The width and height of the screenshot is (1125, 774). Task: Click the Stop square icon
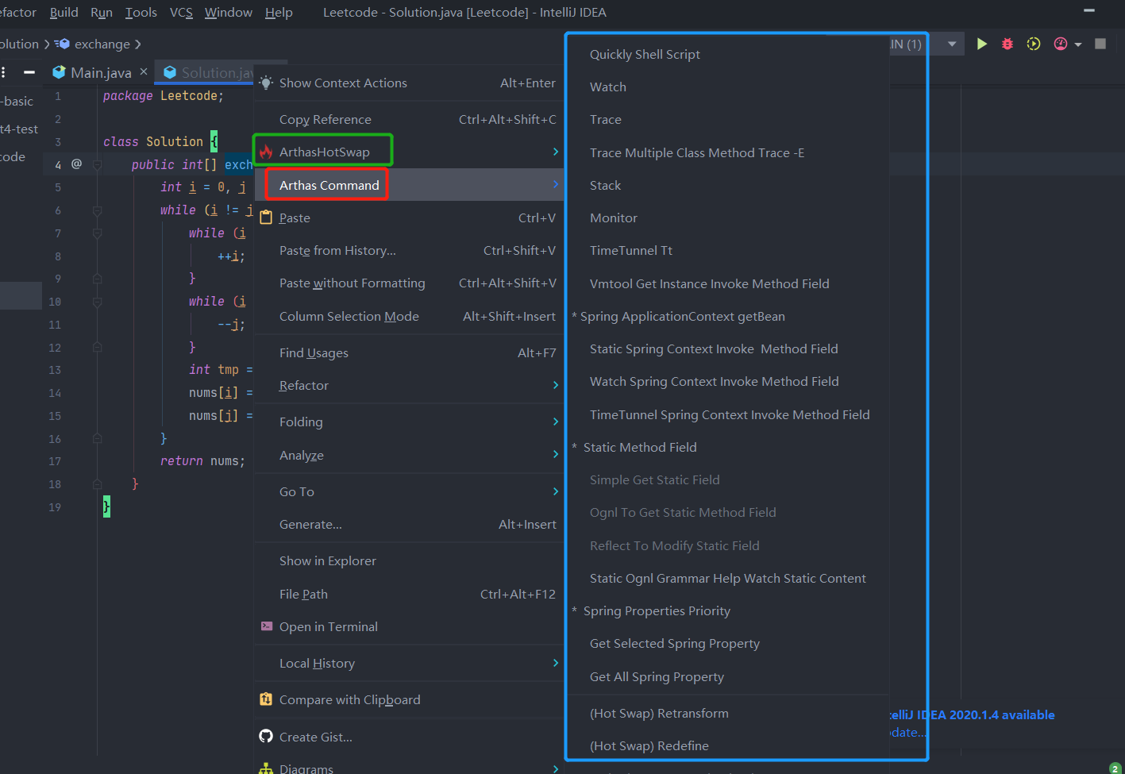pyautogui.click(x=1100, y=44)
